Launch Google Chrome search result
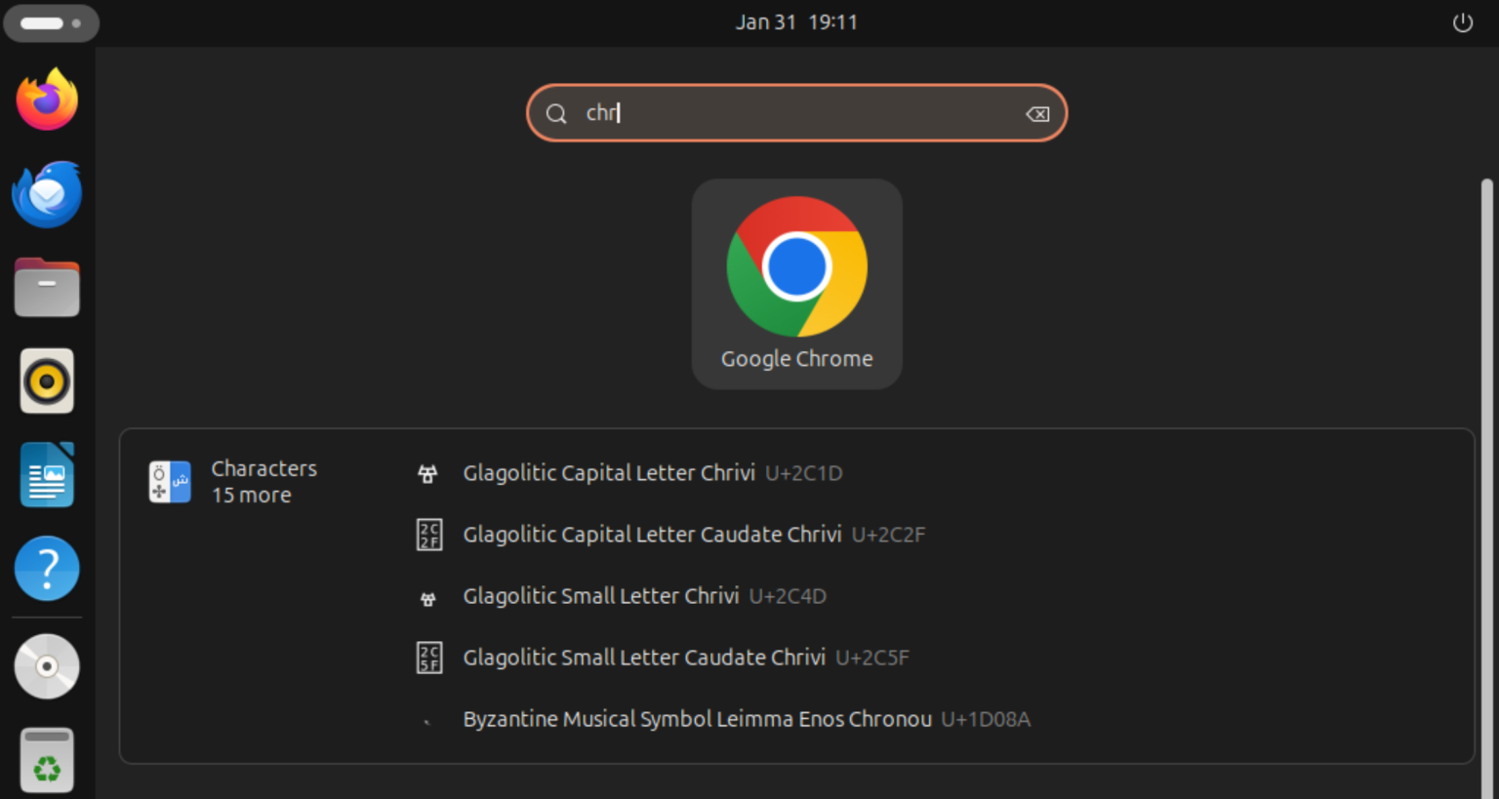1499x799 pixels. pos(796,284)
